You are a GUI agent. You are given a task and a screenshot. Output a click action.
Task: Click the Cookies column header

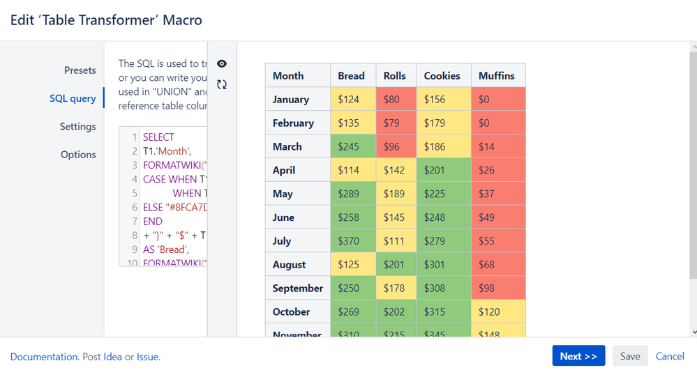tap(442, 76)
